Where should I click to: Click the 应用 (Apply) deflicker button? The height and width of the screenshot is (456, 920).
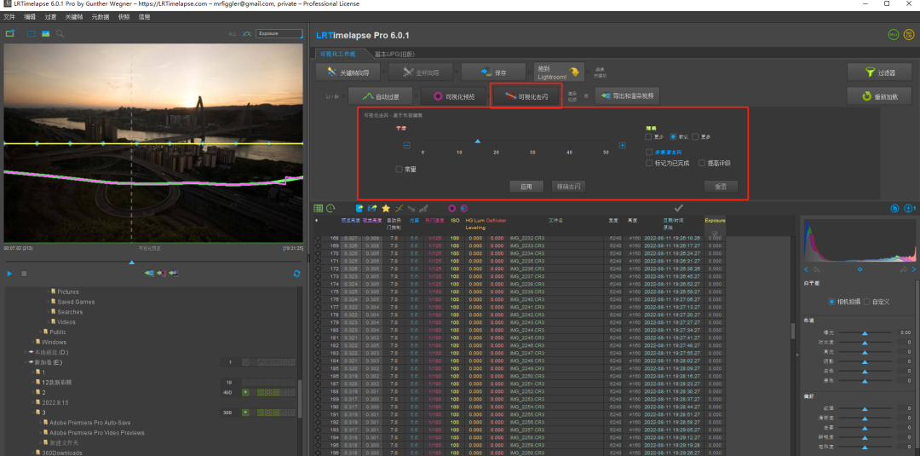click(x=526, y=186)
